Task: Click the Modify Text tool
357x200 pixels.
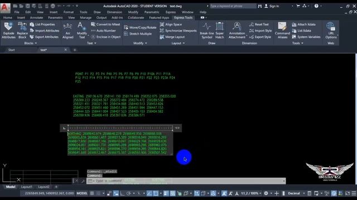Action: [x=81, y=31]
